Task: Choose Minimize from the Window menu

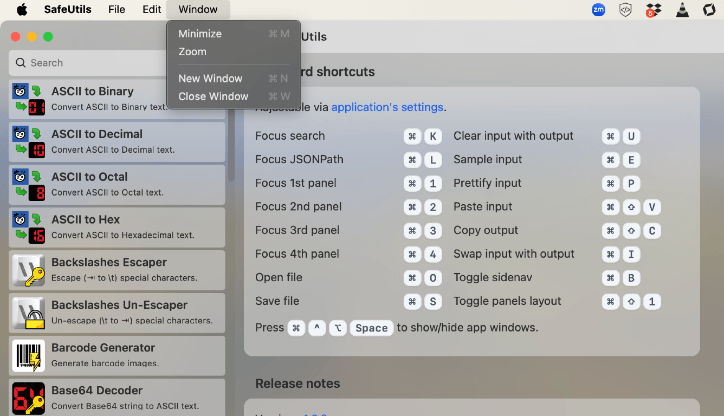Action: point(234,34)
